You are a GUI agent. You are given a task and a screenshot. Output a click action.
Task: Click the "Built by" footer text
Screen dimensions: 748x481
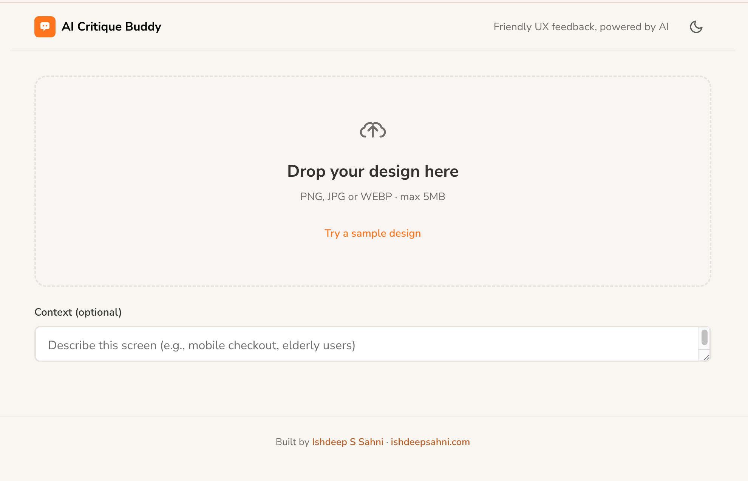tap(293, 442)
